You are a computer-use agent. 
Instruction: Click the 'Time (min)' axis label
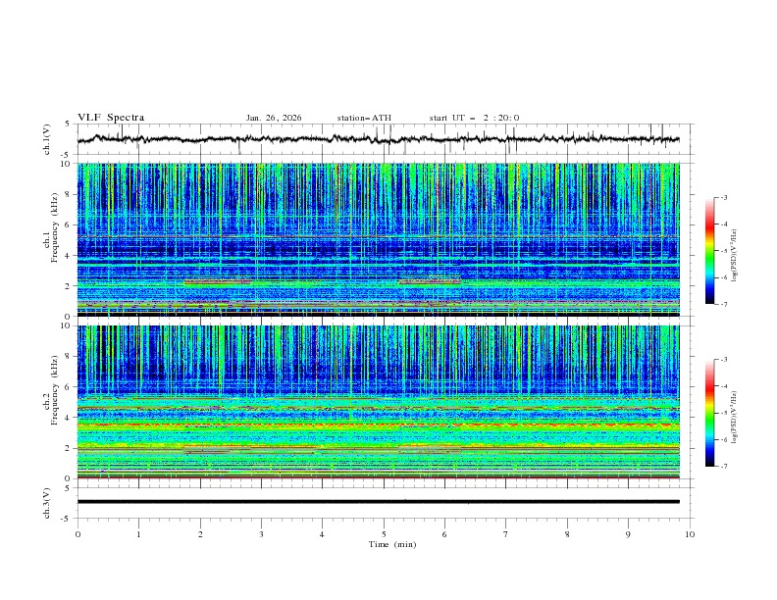(392, 544)
